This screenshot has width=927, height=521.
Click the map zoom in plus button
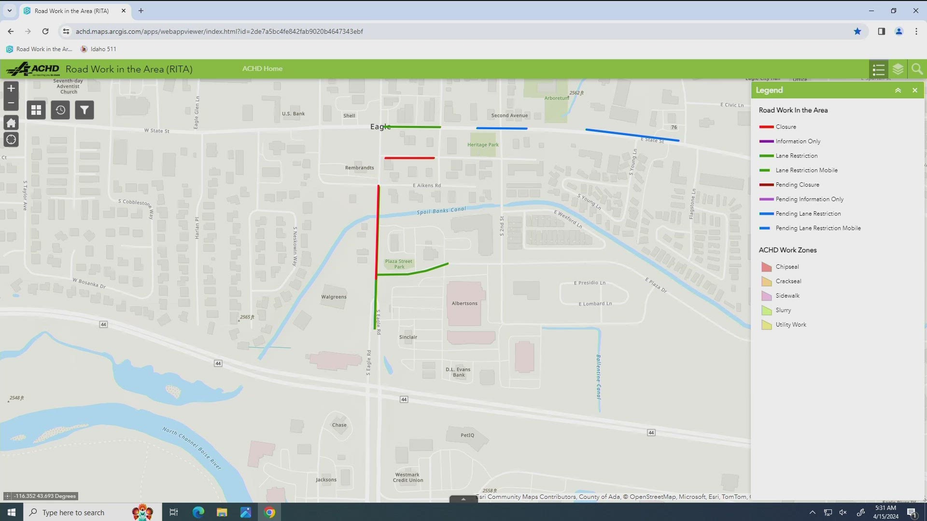(11, 88)
